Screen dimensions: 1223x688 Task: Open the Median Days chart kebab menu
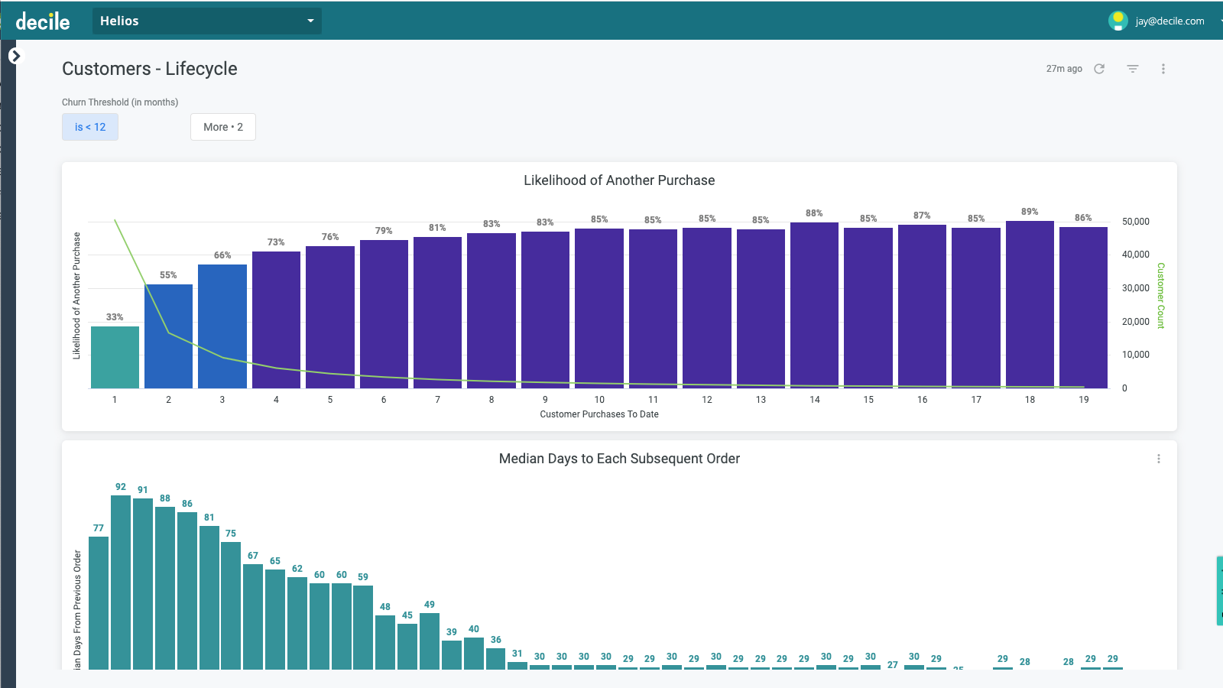[x=1159, y=458]
